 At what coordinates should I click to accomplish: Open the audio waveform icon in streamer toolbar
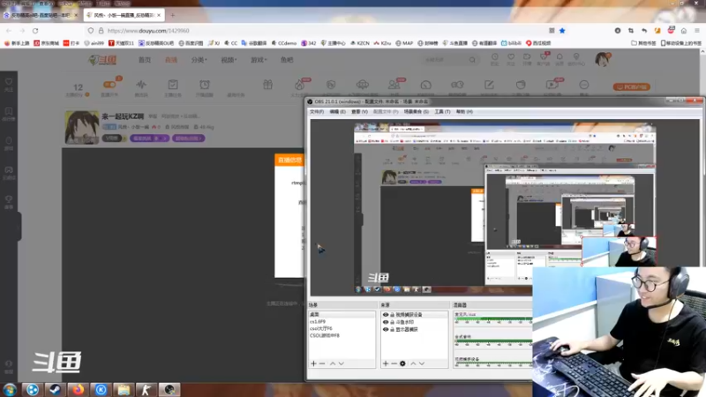tap(141, 86)
